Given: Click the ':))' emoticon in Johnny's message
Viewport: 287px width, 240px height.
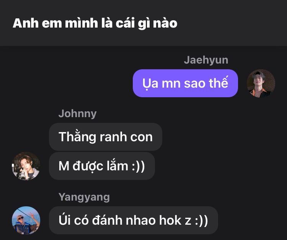Looking at the screenshot, I should 139,166.
